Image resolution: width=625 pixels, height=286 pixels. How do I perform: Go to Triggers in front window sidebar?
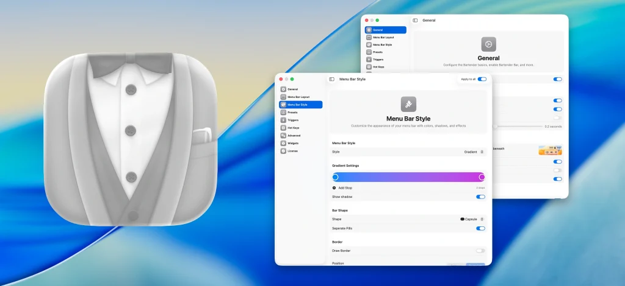click(x=293, y=120)
